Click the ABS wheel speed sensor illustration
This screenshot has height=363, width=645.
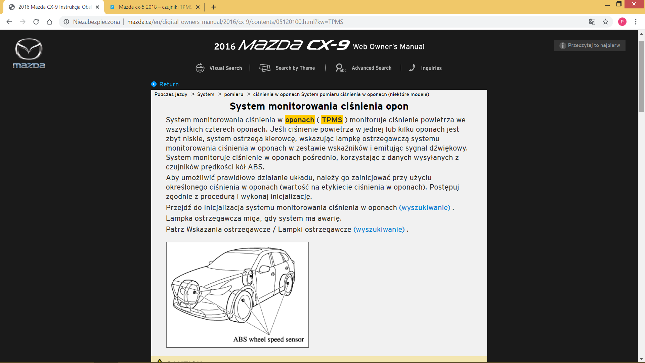(237, 294)
